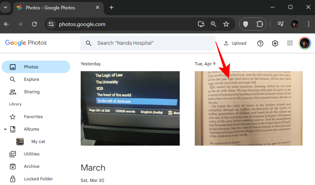315x185 pixels.
Task: Click the Yesterday date heading
Action: tap(90, 64)
